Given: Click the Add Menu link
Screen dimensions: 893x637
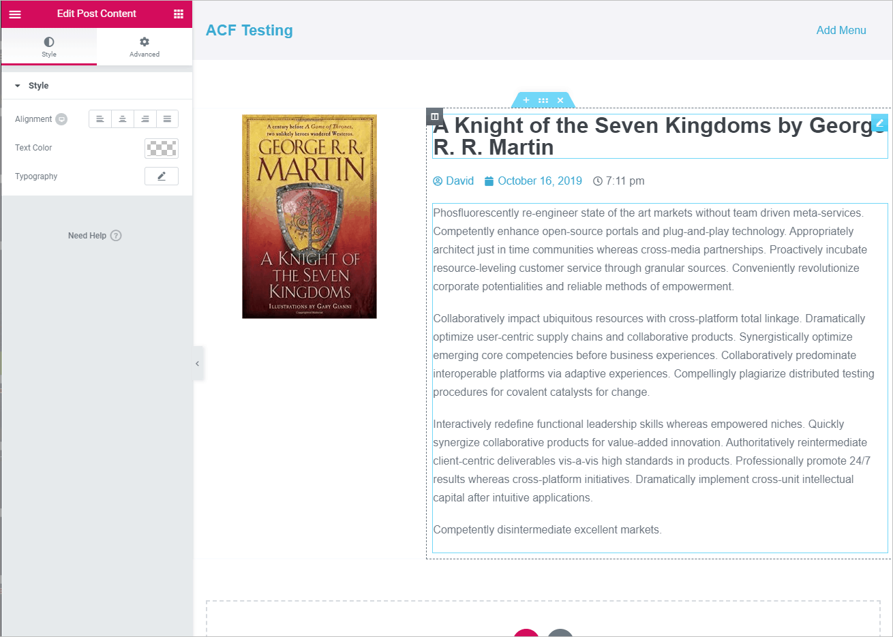Looking at the screenshot, I should 841,31.
